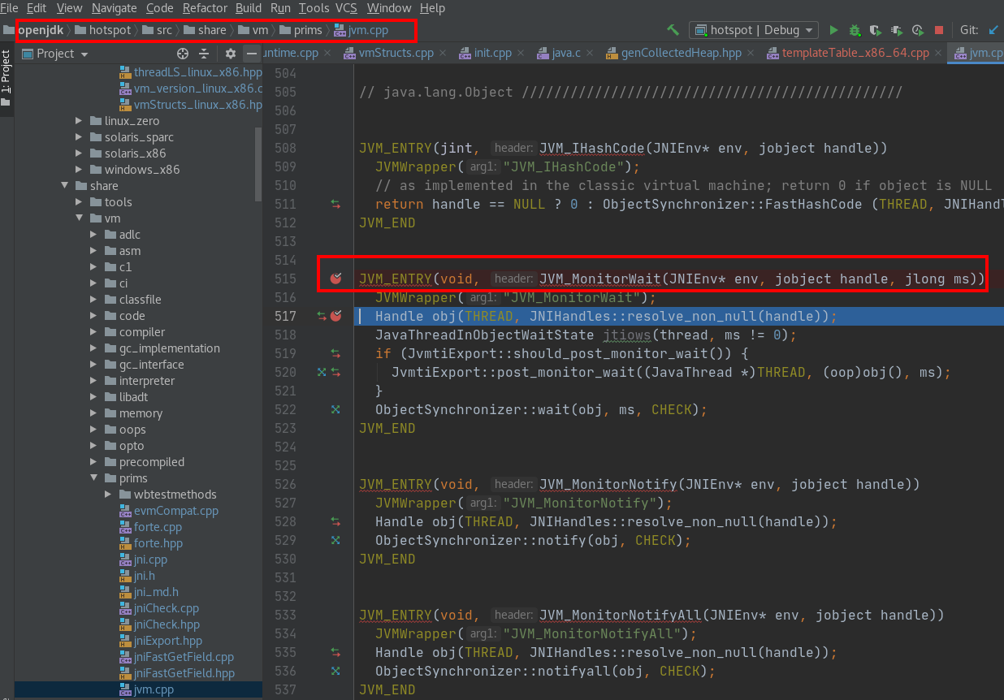Image resolution: width=1004 pixels, height=700 pixels.
Task: Click gutter icon on line 536
Action: (335, 671)
